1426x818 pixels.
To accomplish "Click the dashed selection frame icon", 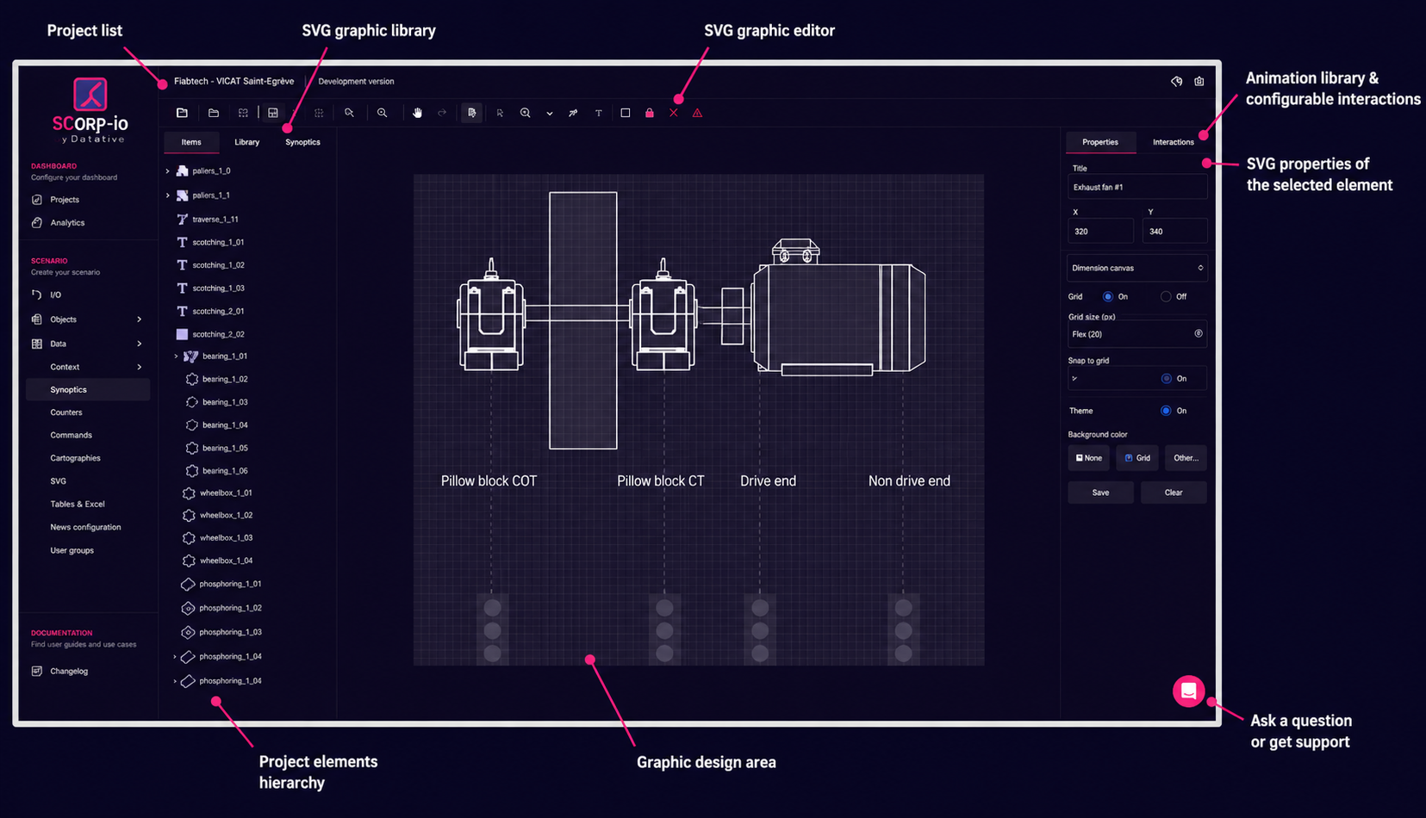I will coord(243,113).
